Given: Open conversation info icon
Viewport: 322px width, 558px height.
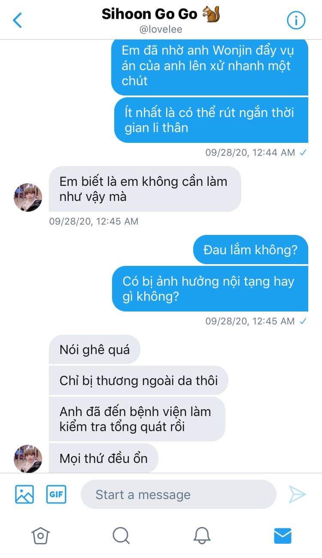Looking at the screenshot, I should (296, 20).
